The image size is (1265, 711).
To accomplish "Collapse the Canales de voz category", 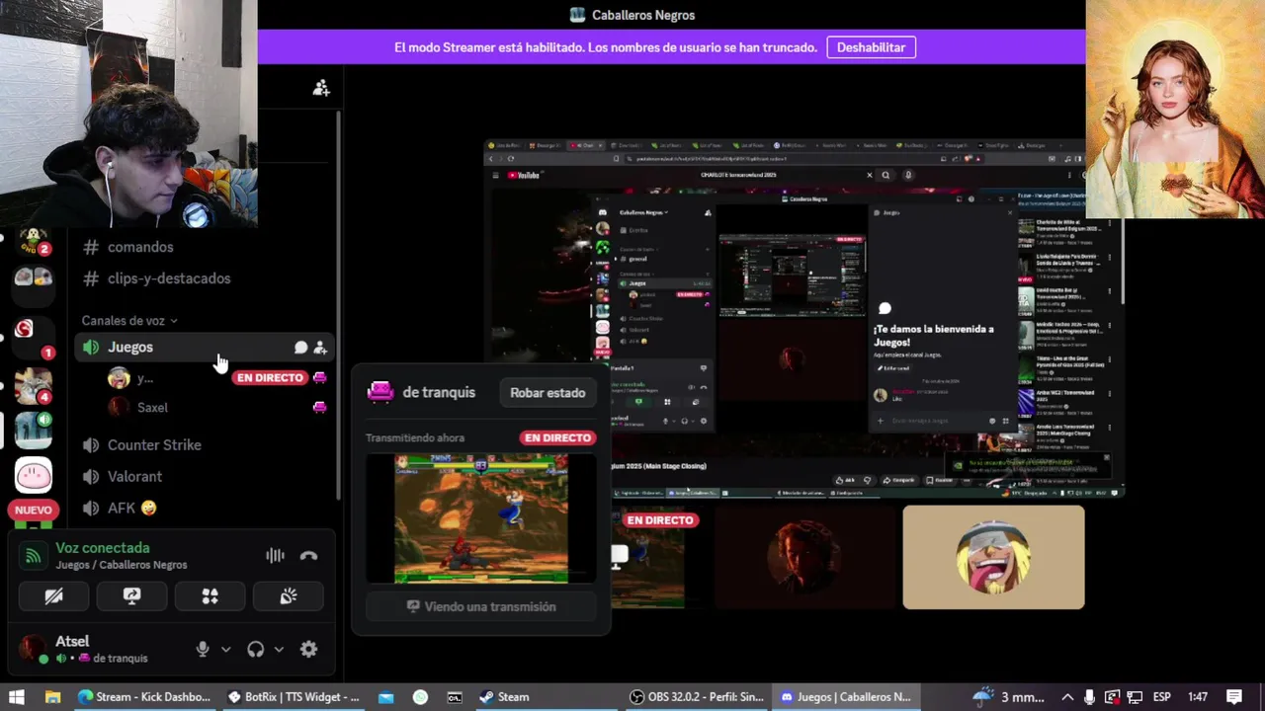I will (x=129, y=320).
